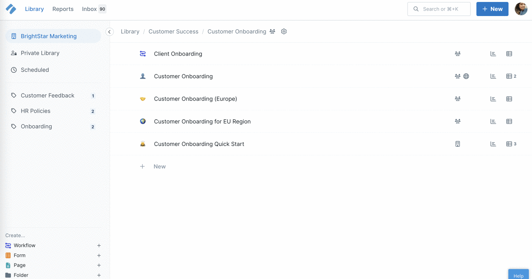The image size is (532, 279).
Task: Click the blue New button
Action: 492,9
